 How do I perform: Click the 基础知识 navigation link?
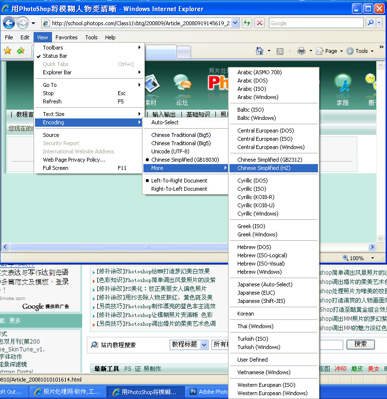[x=198, y=114]
